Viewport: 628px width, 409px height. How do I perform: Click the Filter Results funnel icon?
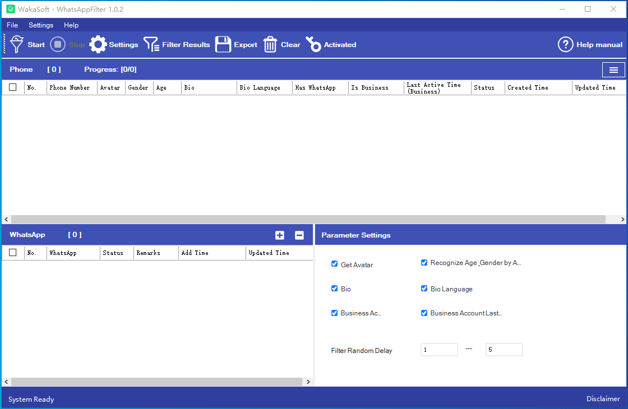coord(151,44)
